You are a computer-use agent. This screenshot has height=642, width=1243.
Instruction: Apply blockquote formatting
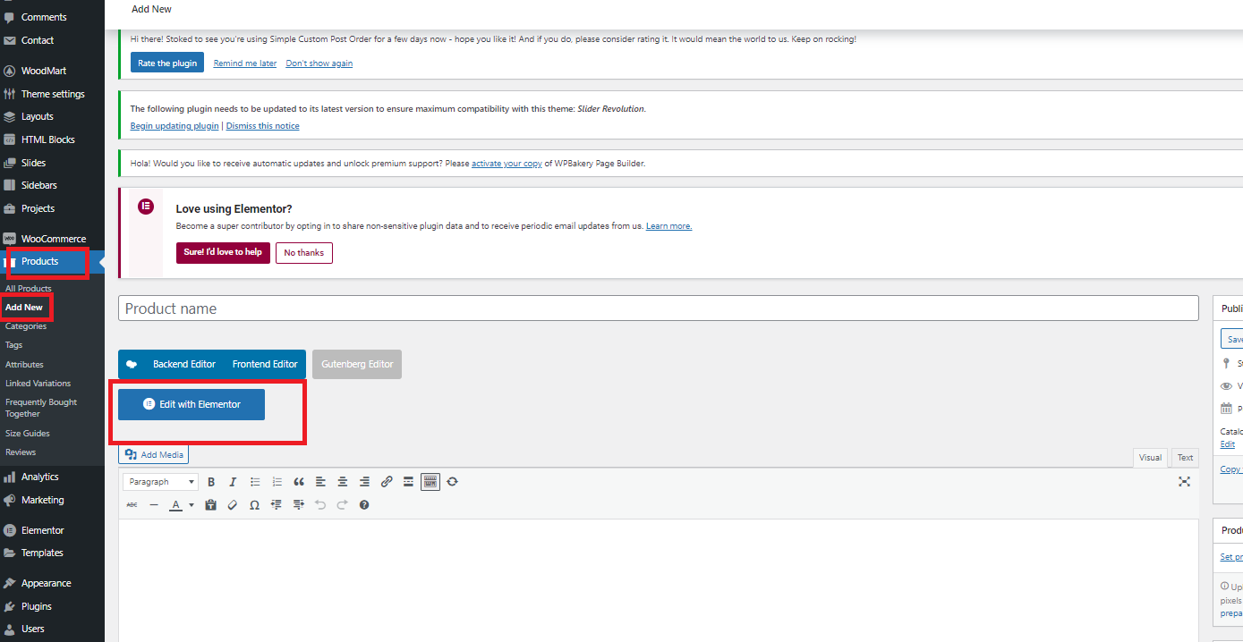(x=299, y=482)
